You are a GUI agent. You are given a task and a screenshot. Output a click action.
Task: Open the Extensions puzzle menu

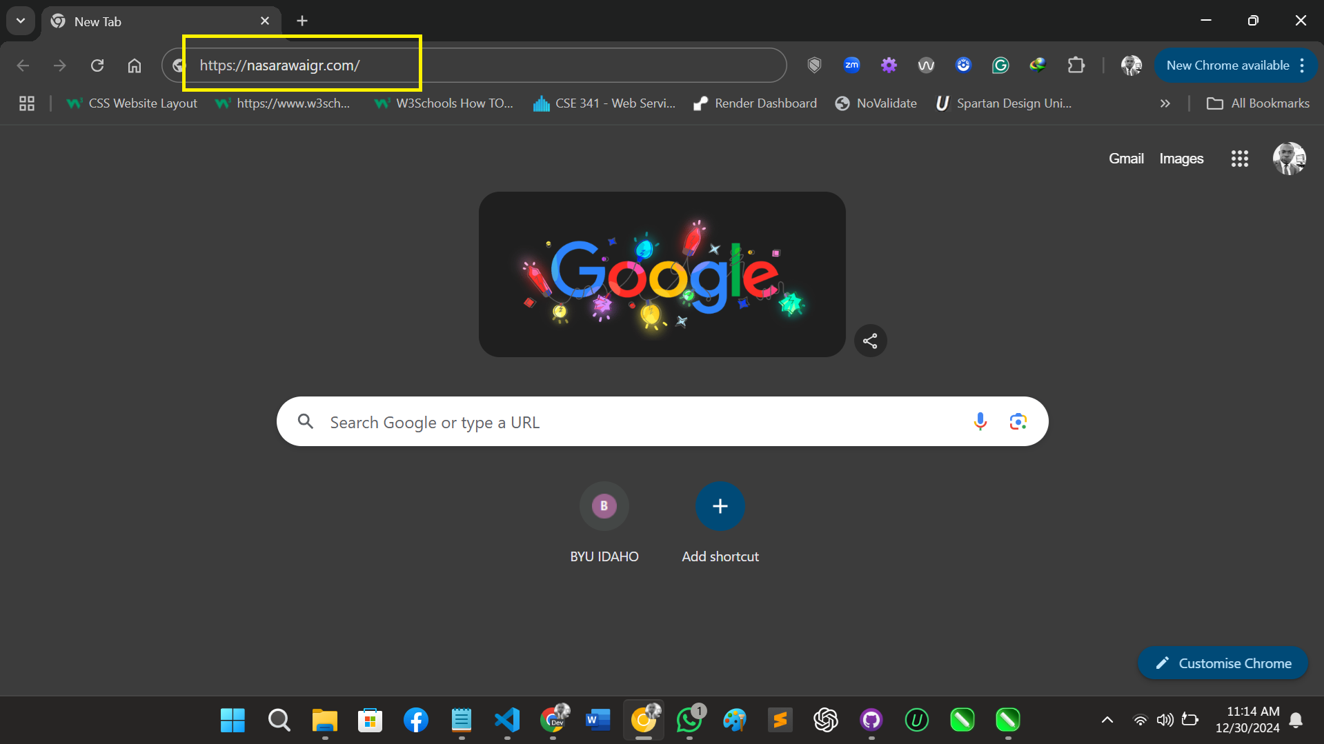(1076, 66)
